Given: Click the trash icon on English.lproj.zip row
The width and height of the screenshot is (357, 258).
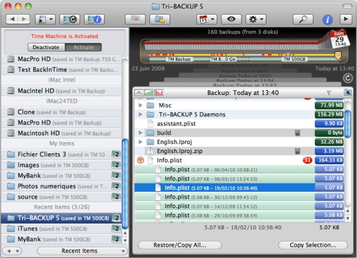Looking at the screenshot, I should click(298, 151).
